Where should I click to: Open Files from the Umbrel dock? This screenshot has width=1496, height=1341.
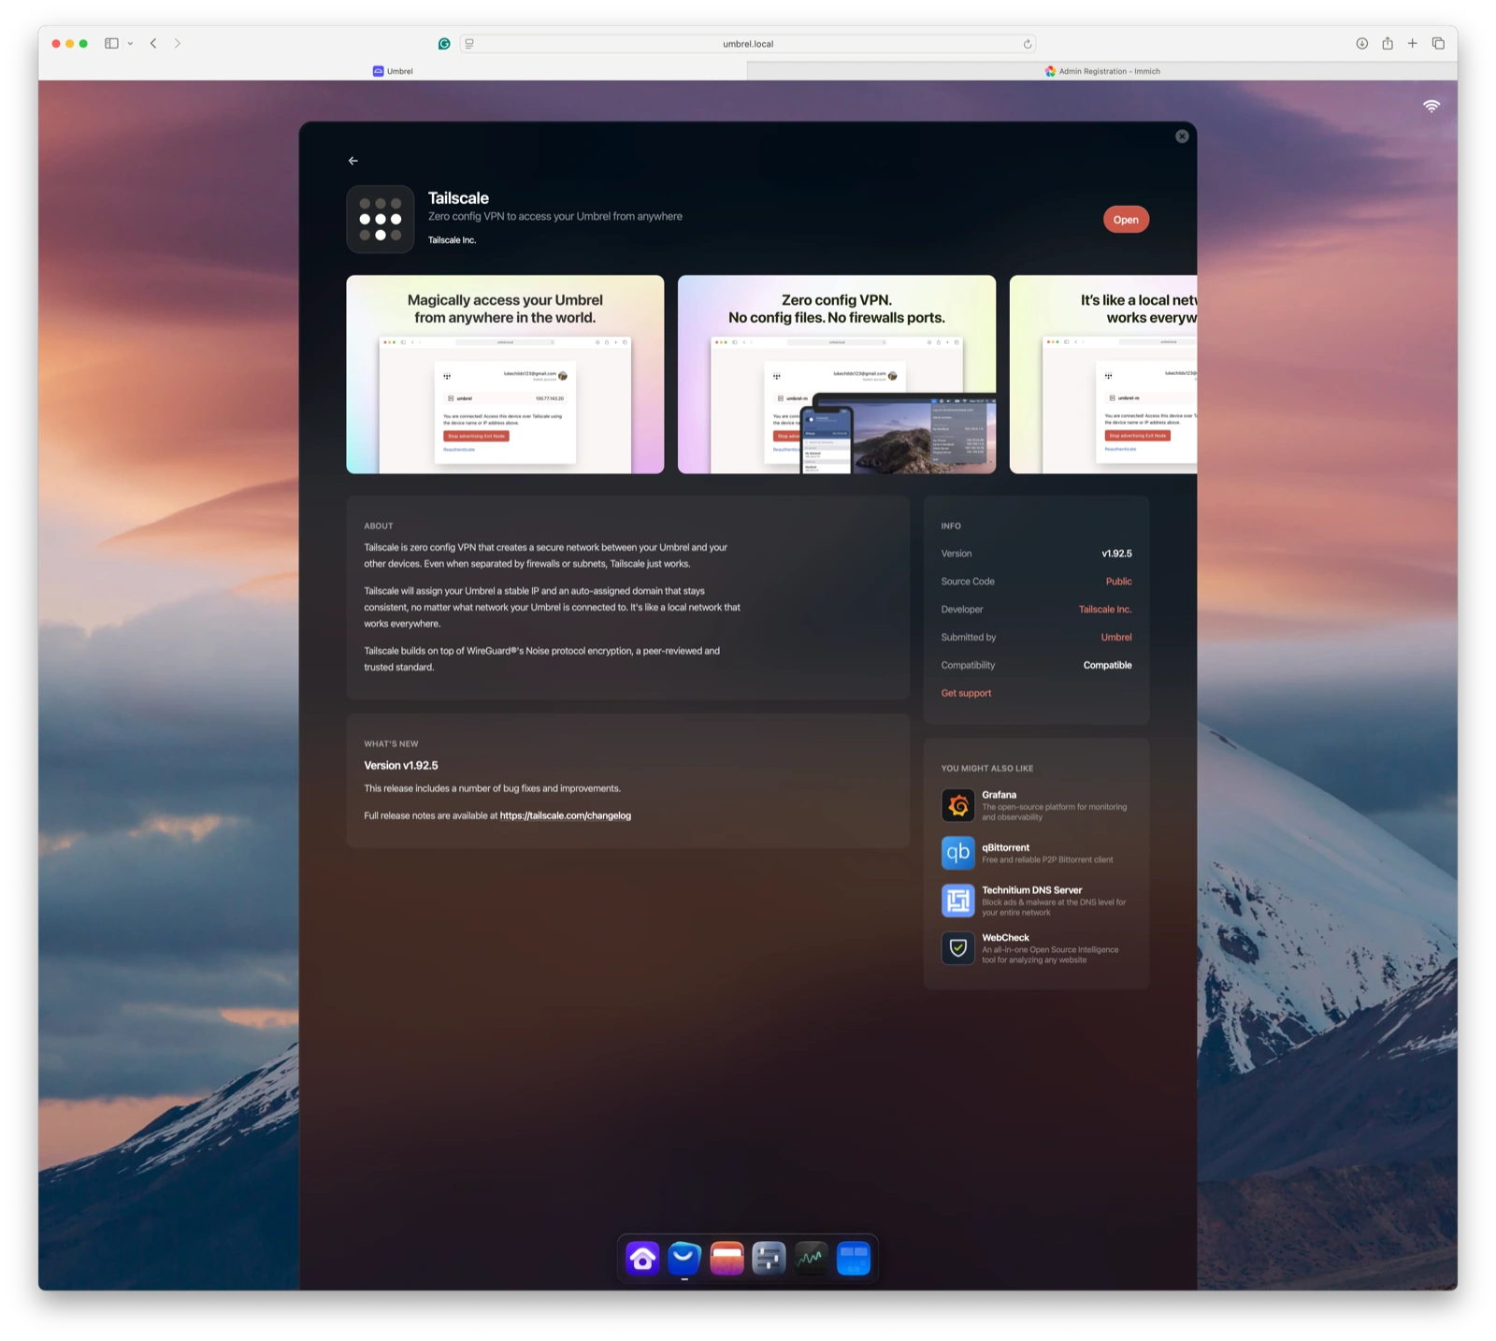click(726, 1259)
